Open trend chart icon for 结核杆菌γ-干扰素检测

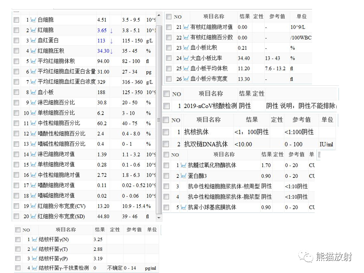35,268
